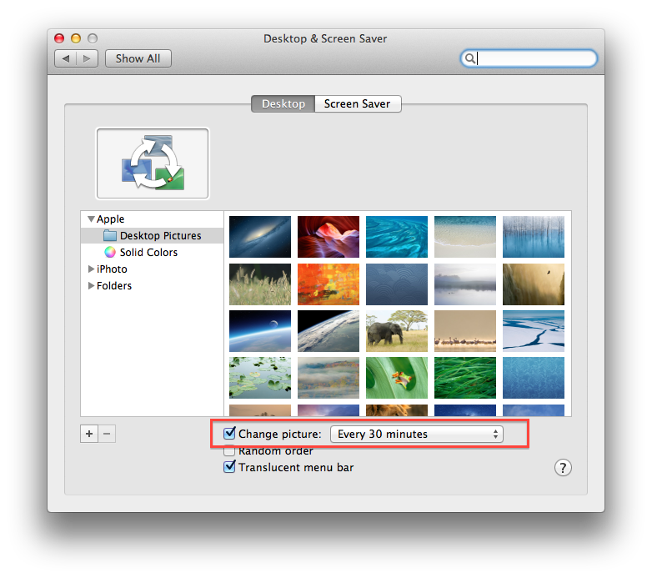652x578 pixels.
Task: Click the Show All button
Action: pos(138,58)
